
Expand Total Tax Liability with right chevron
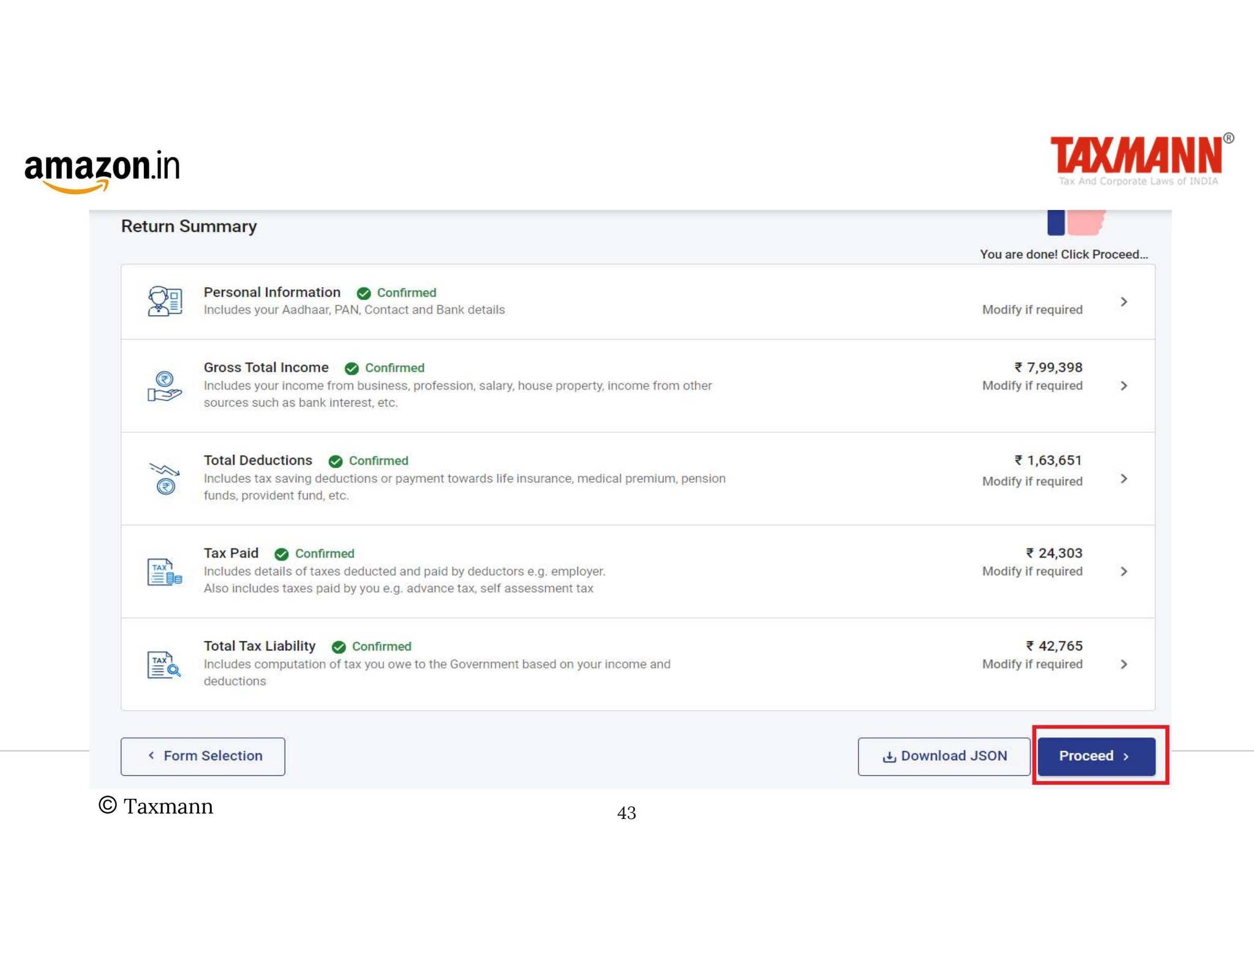point(1124,664)
